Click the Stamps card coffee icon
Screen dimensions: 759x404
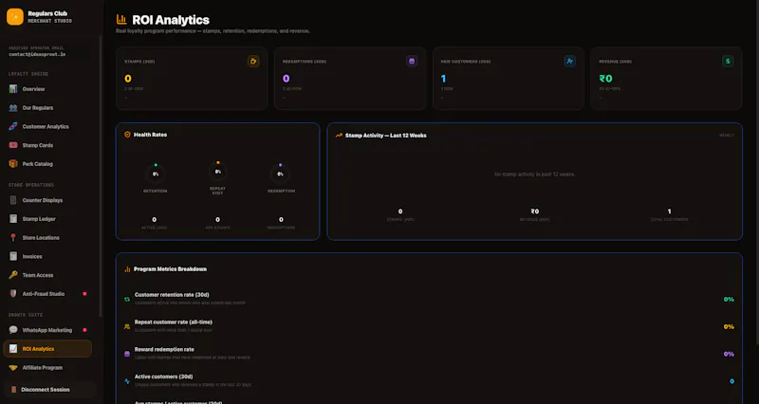click(x=253, y=61)
